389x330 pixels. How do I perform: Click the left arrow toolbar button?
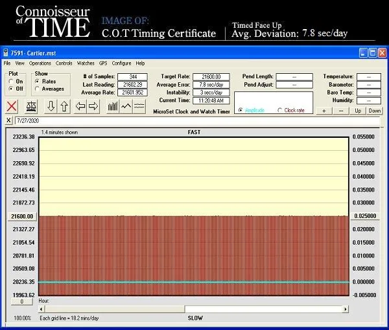click(x=80, y=107)
